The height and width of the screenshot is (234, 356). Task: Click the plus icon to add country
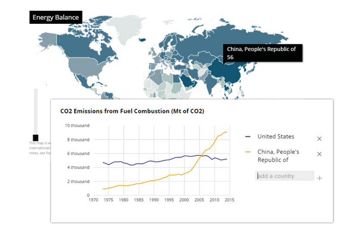pos(319,178)
